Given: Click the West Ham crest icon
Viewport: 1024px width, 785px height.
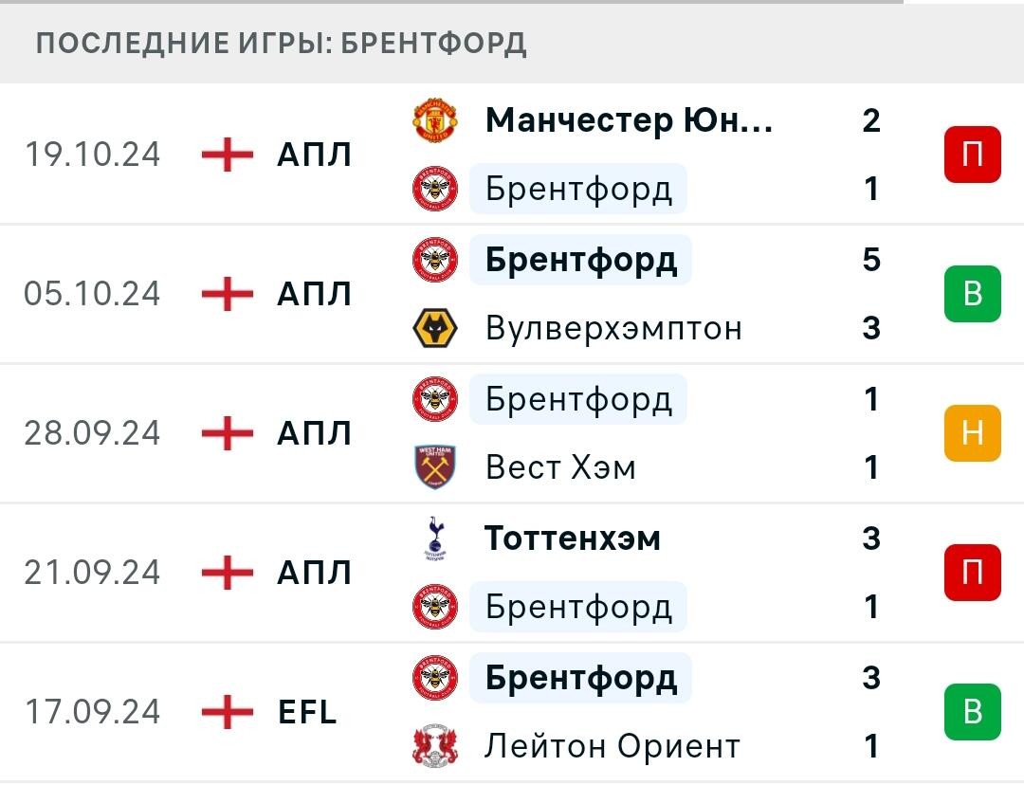Looking at the screenshot, I should (x=435, y=467).
